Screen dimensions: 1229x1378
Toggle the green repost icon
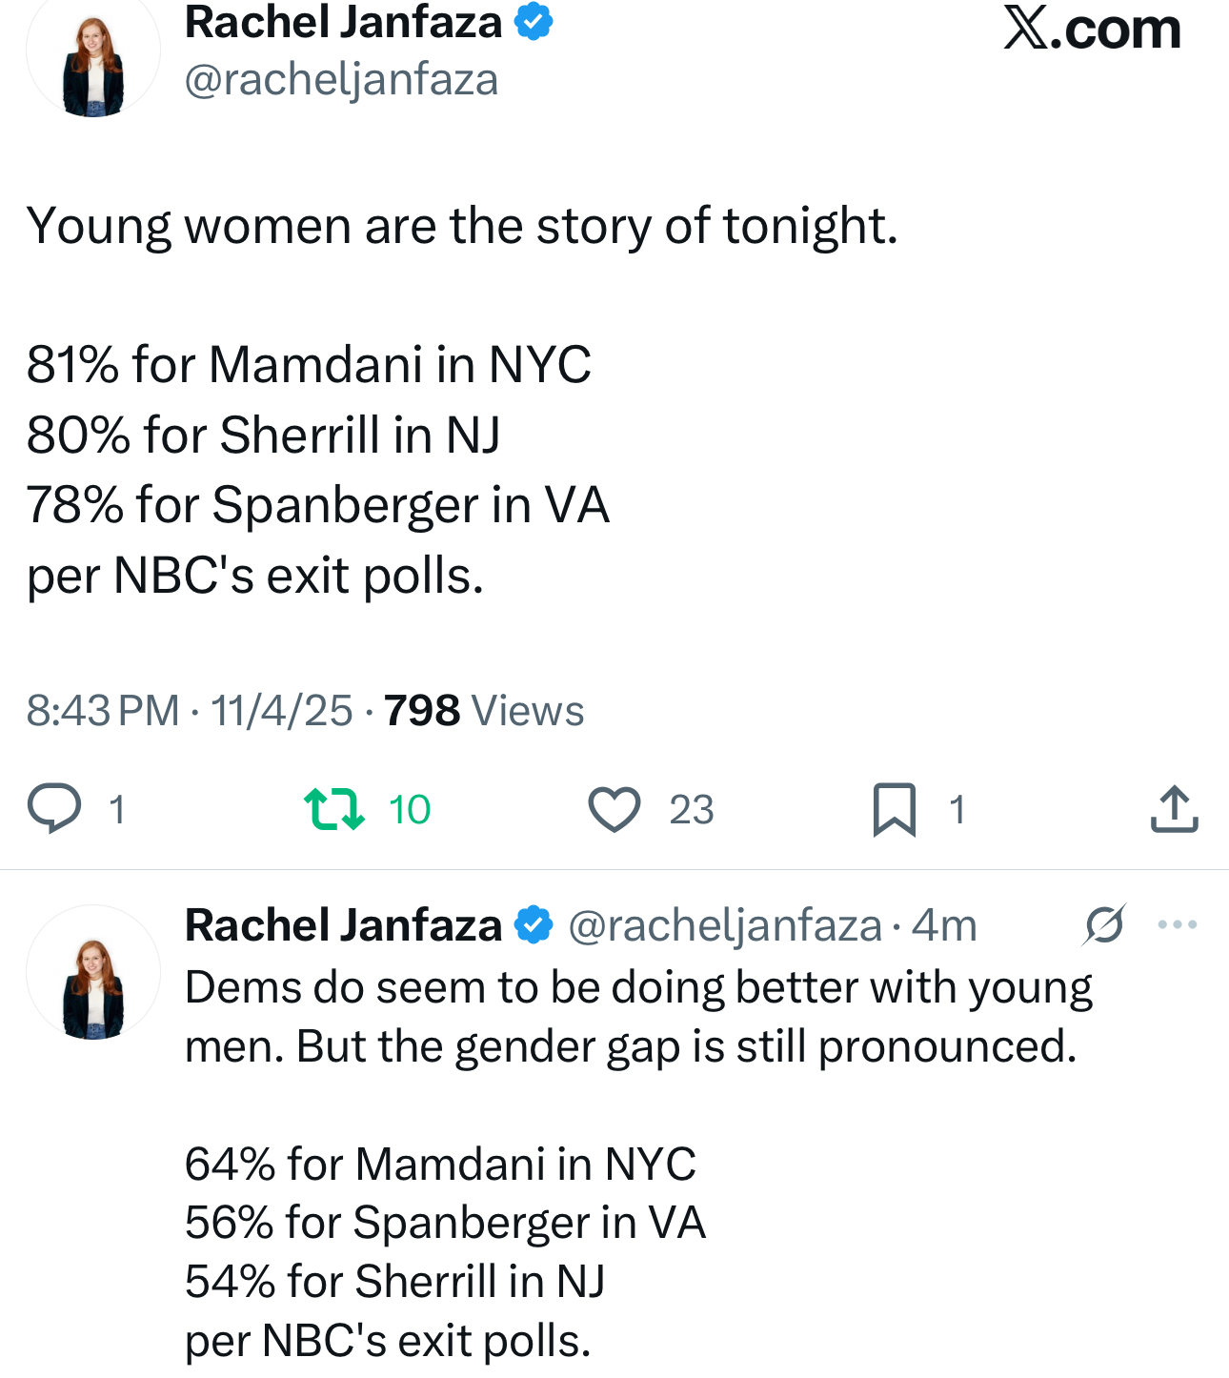(x=333, y=809)
